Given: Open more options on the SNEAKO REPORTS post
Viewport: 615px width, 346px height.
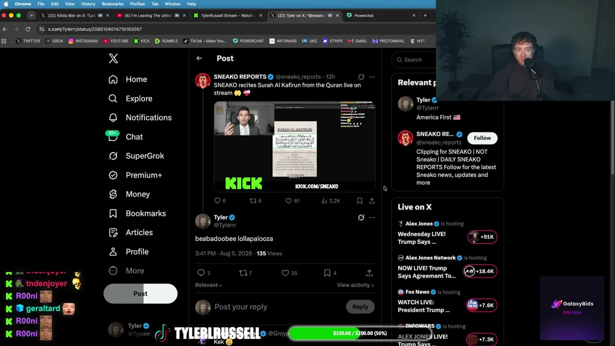Looking at the screenshot, I should (371, 77).
